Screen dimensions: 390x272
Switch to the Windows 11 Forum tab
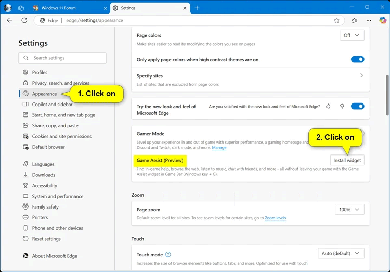[70, 8]
